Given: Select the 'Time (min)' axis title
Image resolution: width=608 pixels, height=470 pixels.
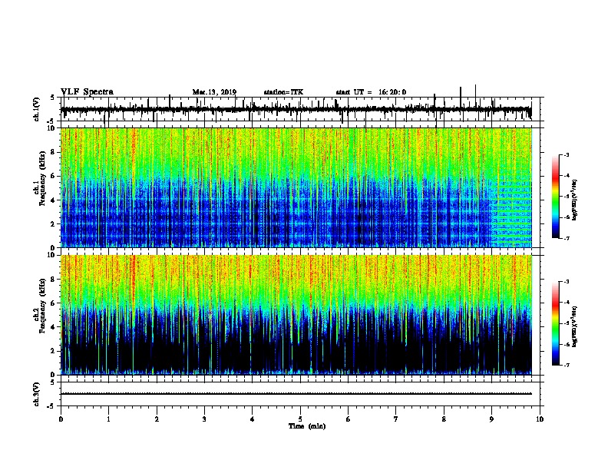Looking at the screenshot, I should pos(307,426).
